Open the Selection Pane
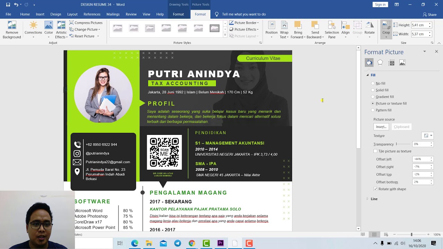Screen dimensions: 443x249 [x=332, y=30]
